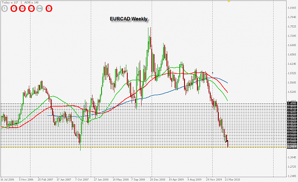Click the 1.5605 price label

point(292,82)
